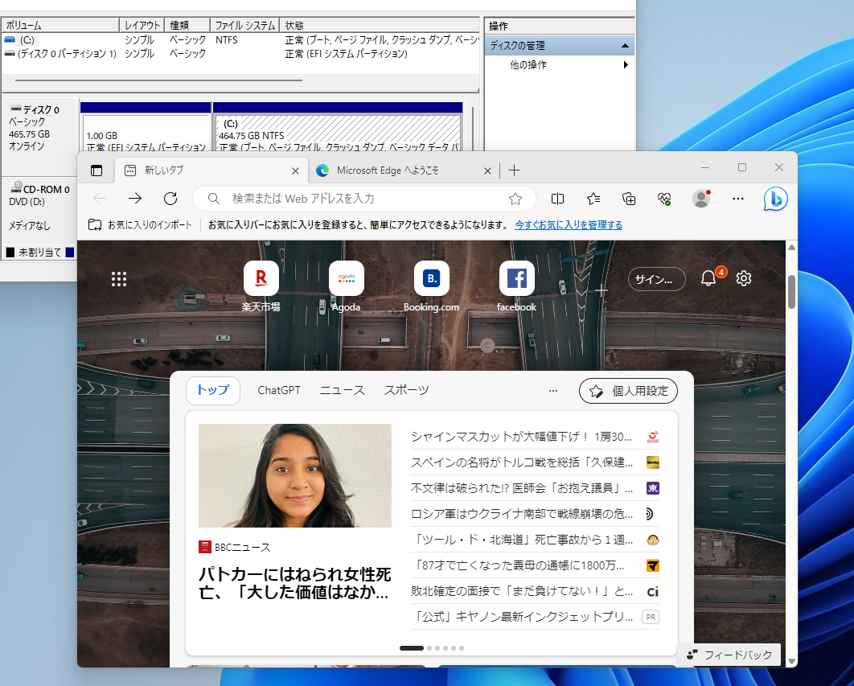Click the BBCニュース source icon
854x686 pixels.
[x=205, y=547]
